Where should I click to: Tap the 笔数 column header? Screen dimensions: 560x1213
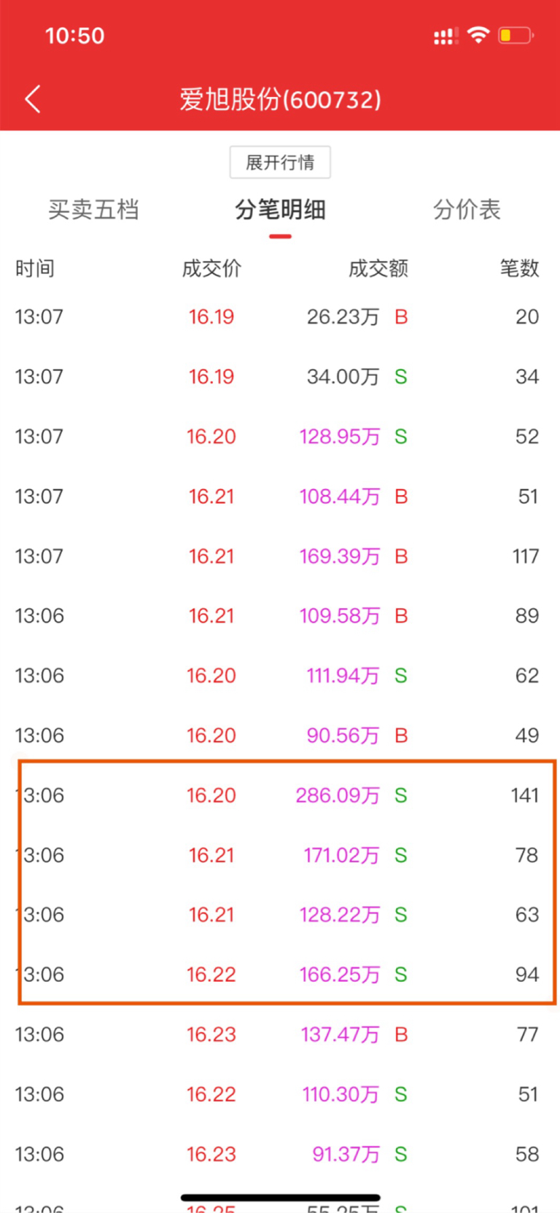click(519, 268)
